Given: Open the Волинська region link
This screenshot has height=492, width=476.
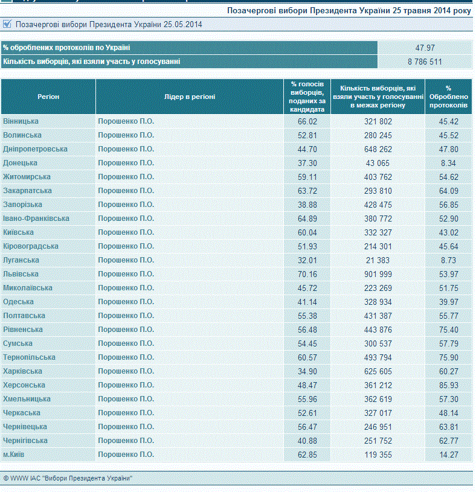Looking at the screenshot, I should pos(22,135).
